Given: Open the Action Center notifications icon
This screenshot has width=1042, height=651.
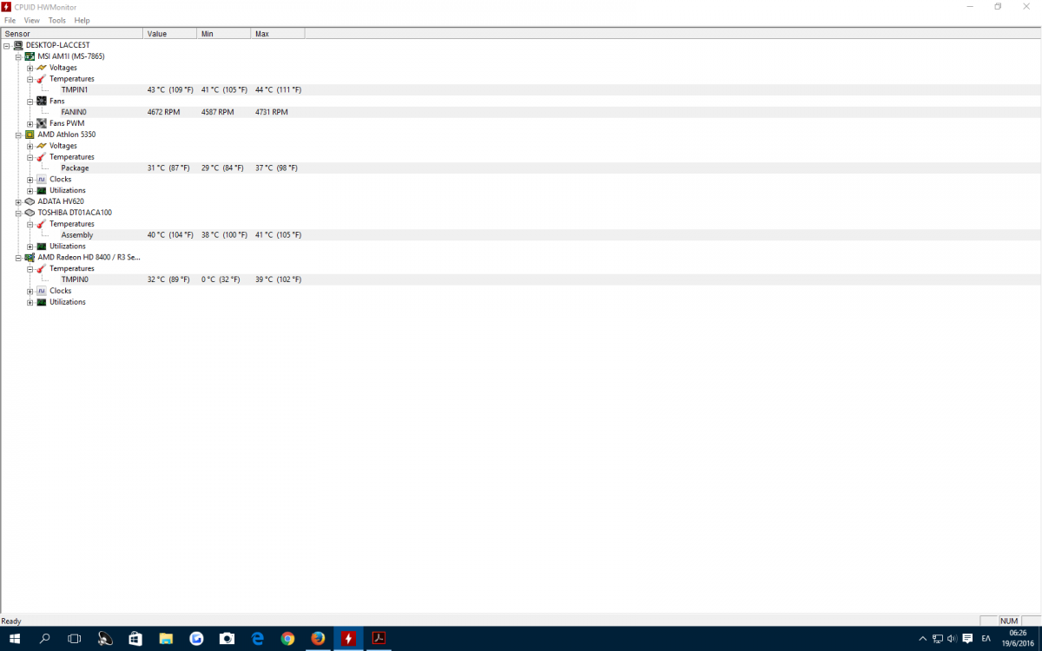Looking at the screenshot, I should [967, 639].
